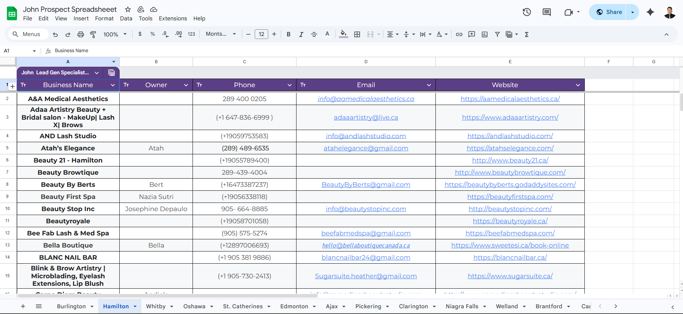Open vertical align options
This screenshot has height=314, width=683.
[x=409, y=34]
